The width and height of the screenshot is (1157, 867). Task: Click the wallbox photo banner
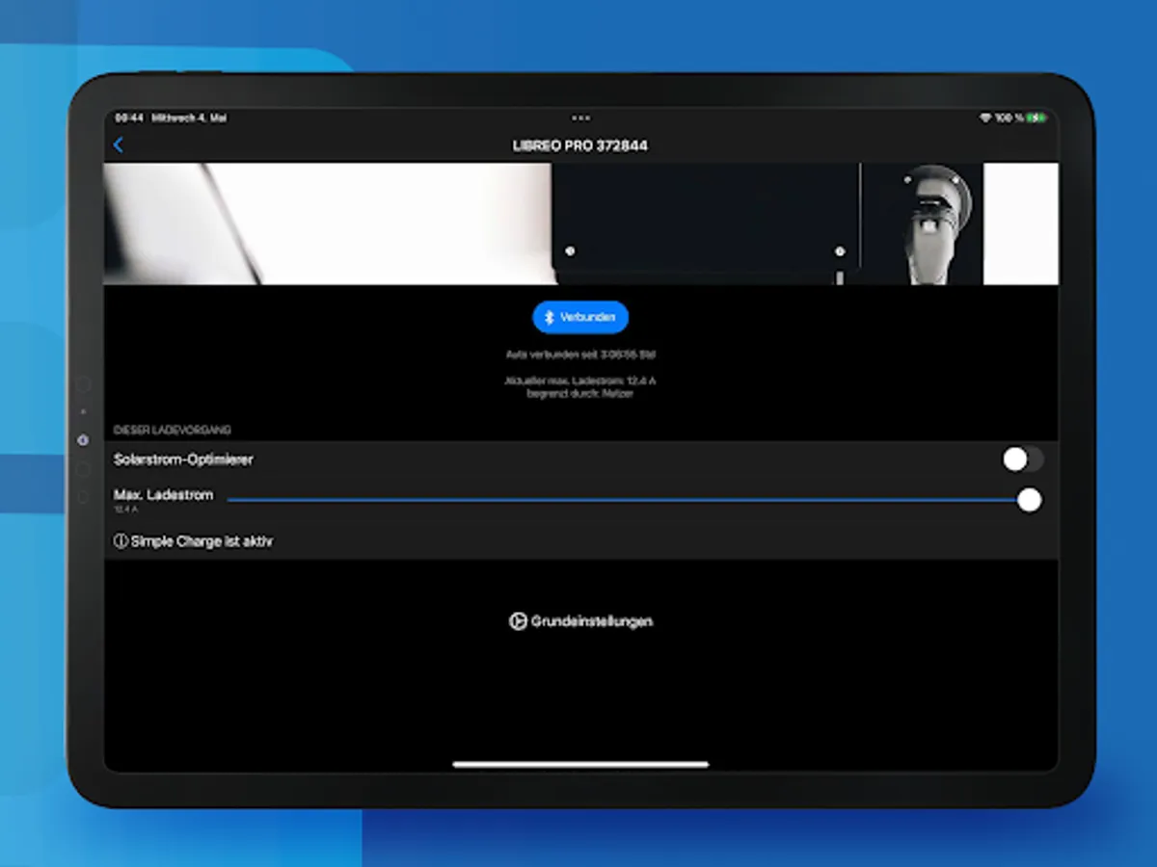tap(580, 223)
